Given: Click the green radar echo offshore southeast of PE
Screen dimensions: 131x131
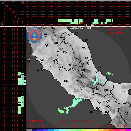Looking at the screenshot, I should pos(110,74).
